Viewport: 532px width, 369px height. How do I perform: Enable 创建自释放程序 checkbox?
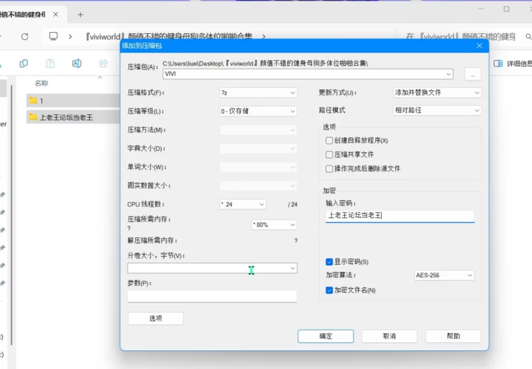(x=329, y=140)
